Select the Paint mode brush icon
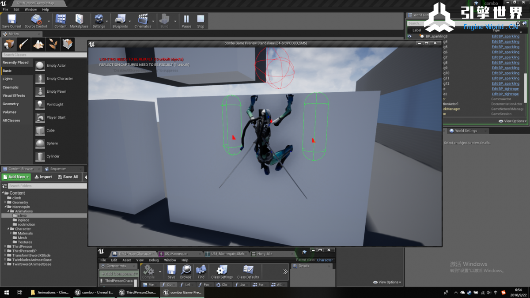 pyautogui.click(x=24, y=44)
